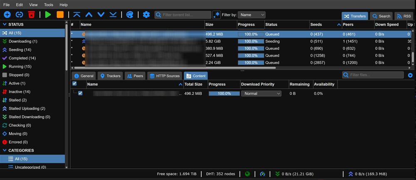The width and height of the screenshot is (416, 180).
Task: Open the View menu
Action: [x=33, y=5]
